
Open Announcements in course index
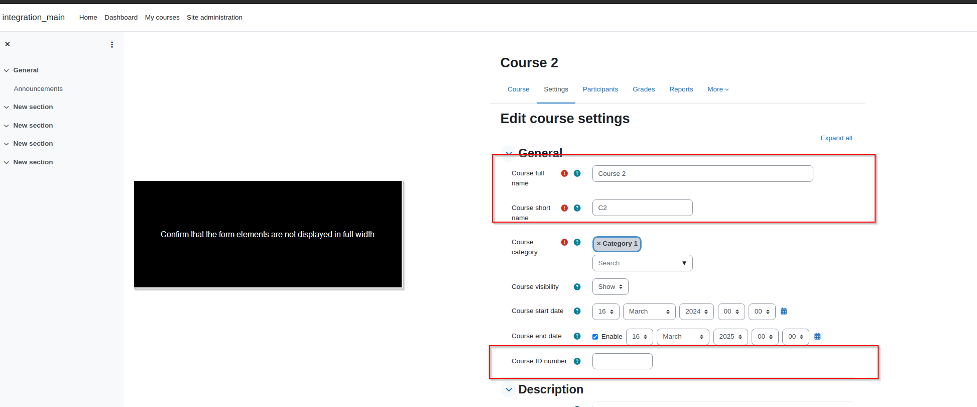tap(38, 89)
